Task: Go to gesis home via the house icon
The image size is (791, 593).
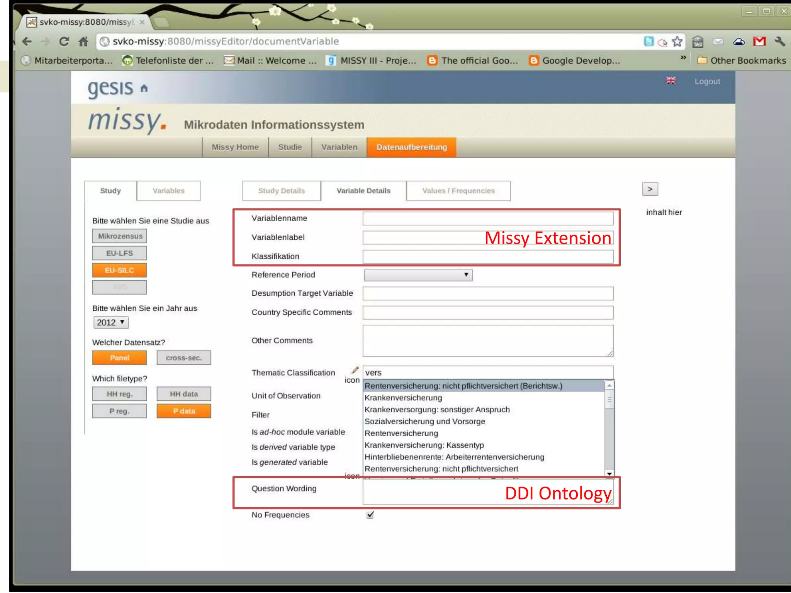Action: coord(144,88)
